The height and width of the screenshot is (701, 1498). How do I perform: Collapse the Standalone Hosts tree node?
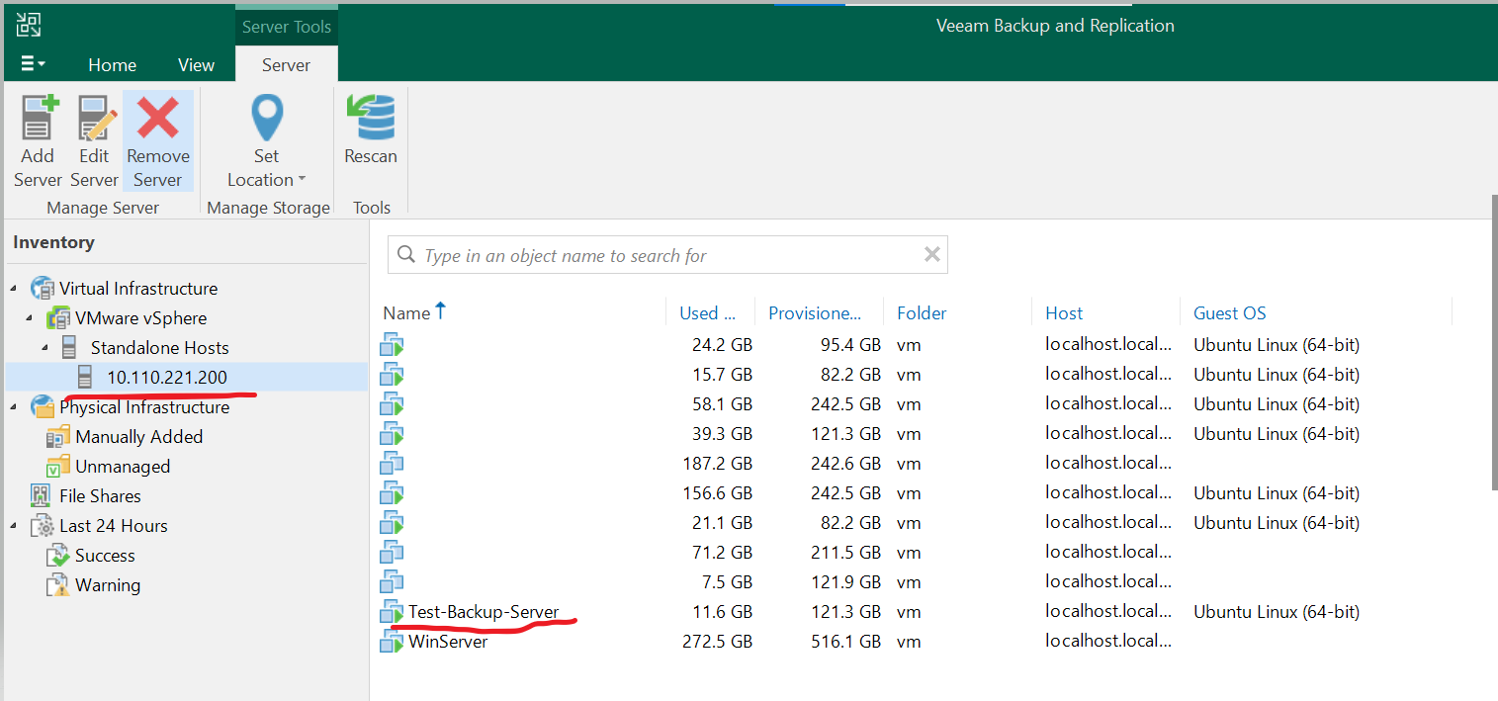[x=45, y=348]
